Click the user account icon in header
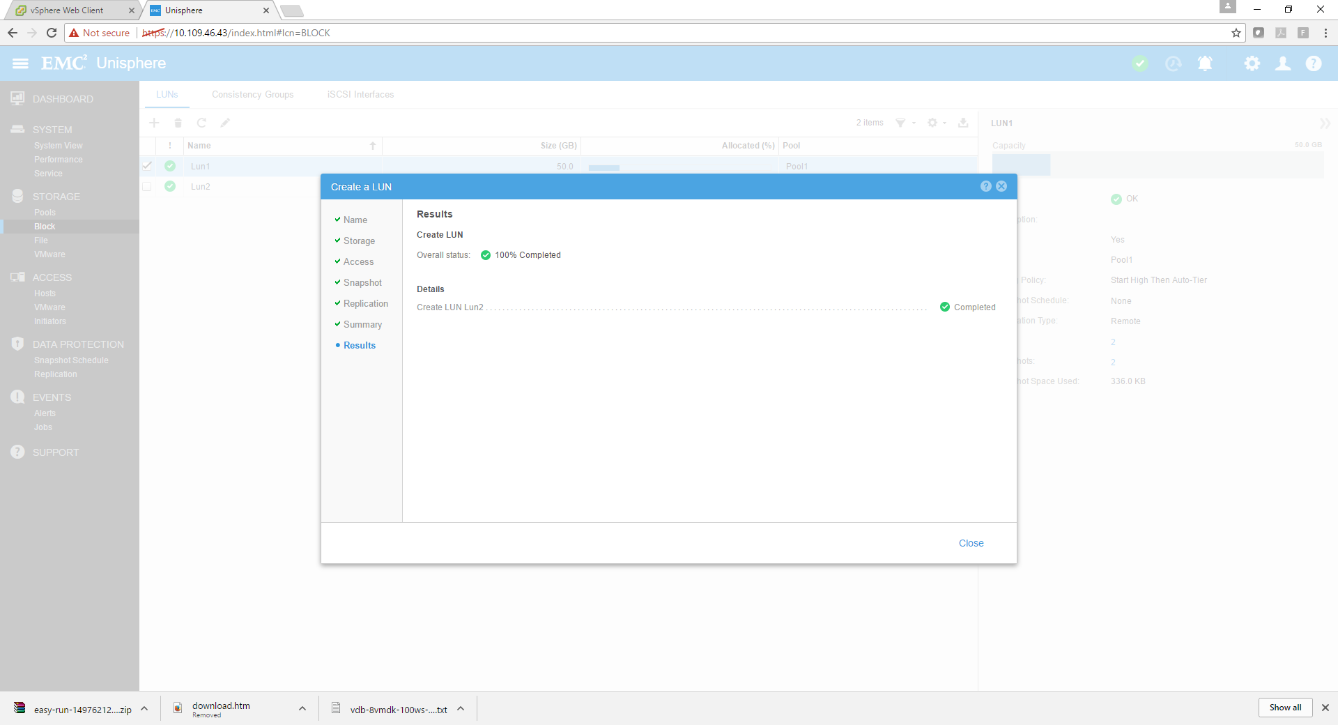Screen dimensions: 1338x725 (x=1282, y=63)
